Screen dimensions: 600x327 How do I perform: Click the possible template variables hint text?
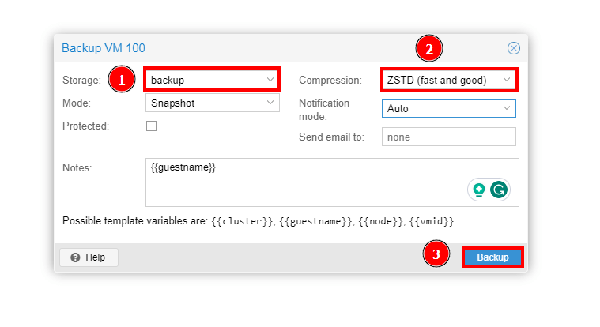258,221
